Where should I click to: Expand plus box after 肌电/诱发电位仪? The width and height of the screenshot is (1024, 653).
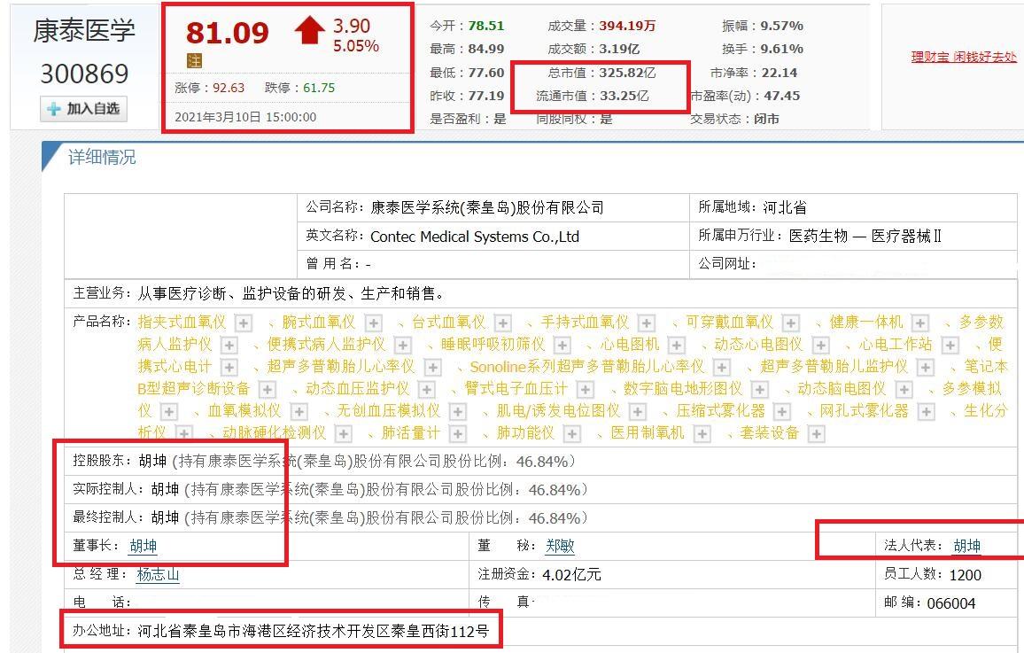tap(638, 412)
